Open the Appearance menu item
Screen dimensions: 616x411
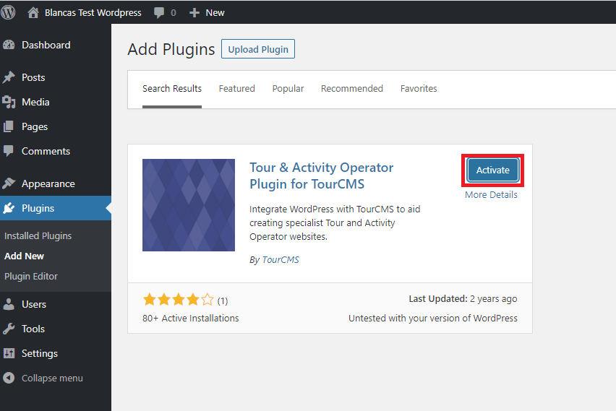[x=48, y=183]
